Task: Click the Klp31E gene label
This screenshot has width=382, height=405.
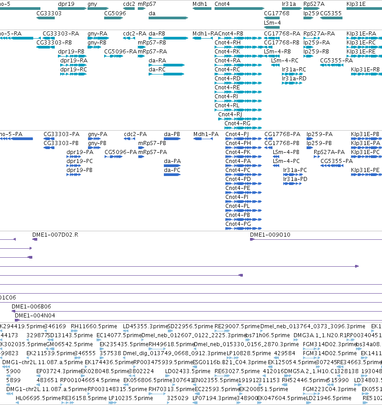Action: click(356, 4)
